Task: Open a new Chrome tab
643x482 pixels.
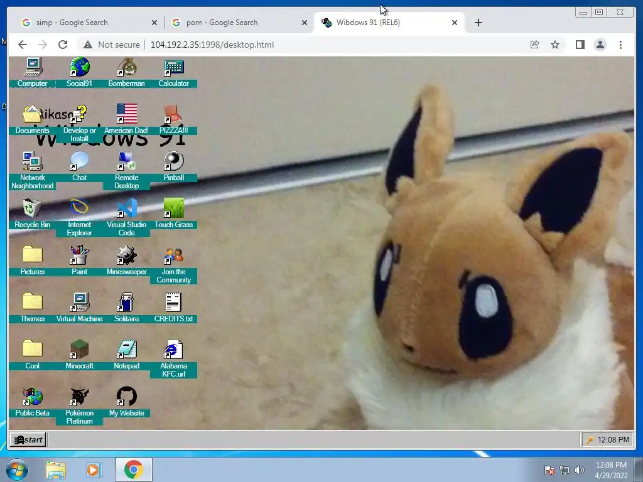Action: pyautogui.click(x=478, y=23)
